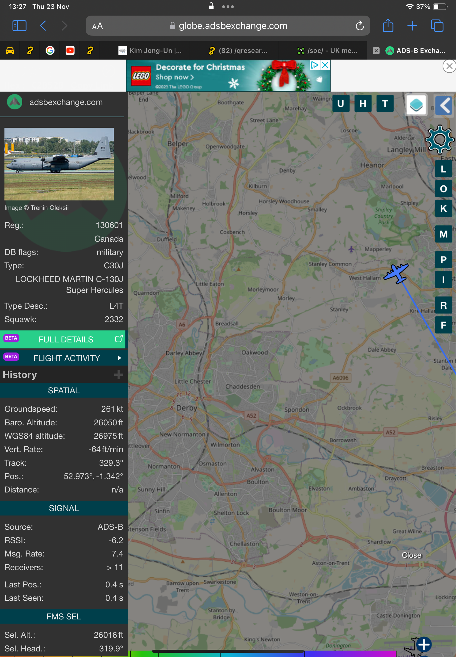
Task: Click the Close label on map
Action: click(412, 555)
